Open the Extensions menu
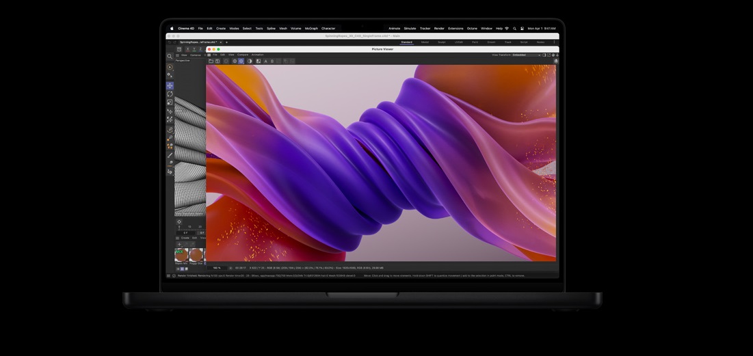753x356 pixels. point(455,28)
